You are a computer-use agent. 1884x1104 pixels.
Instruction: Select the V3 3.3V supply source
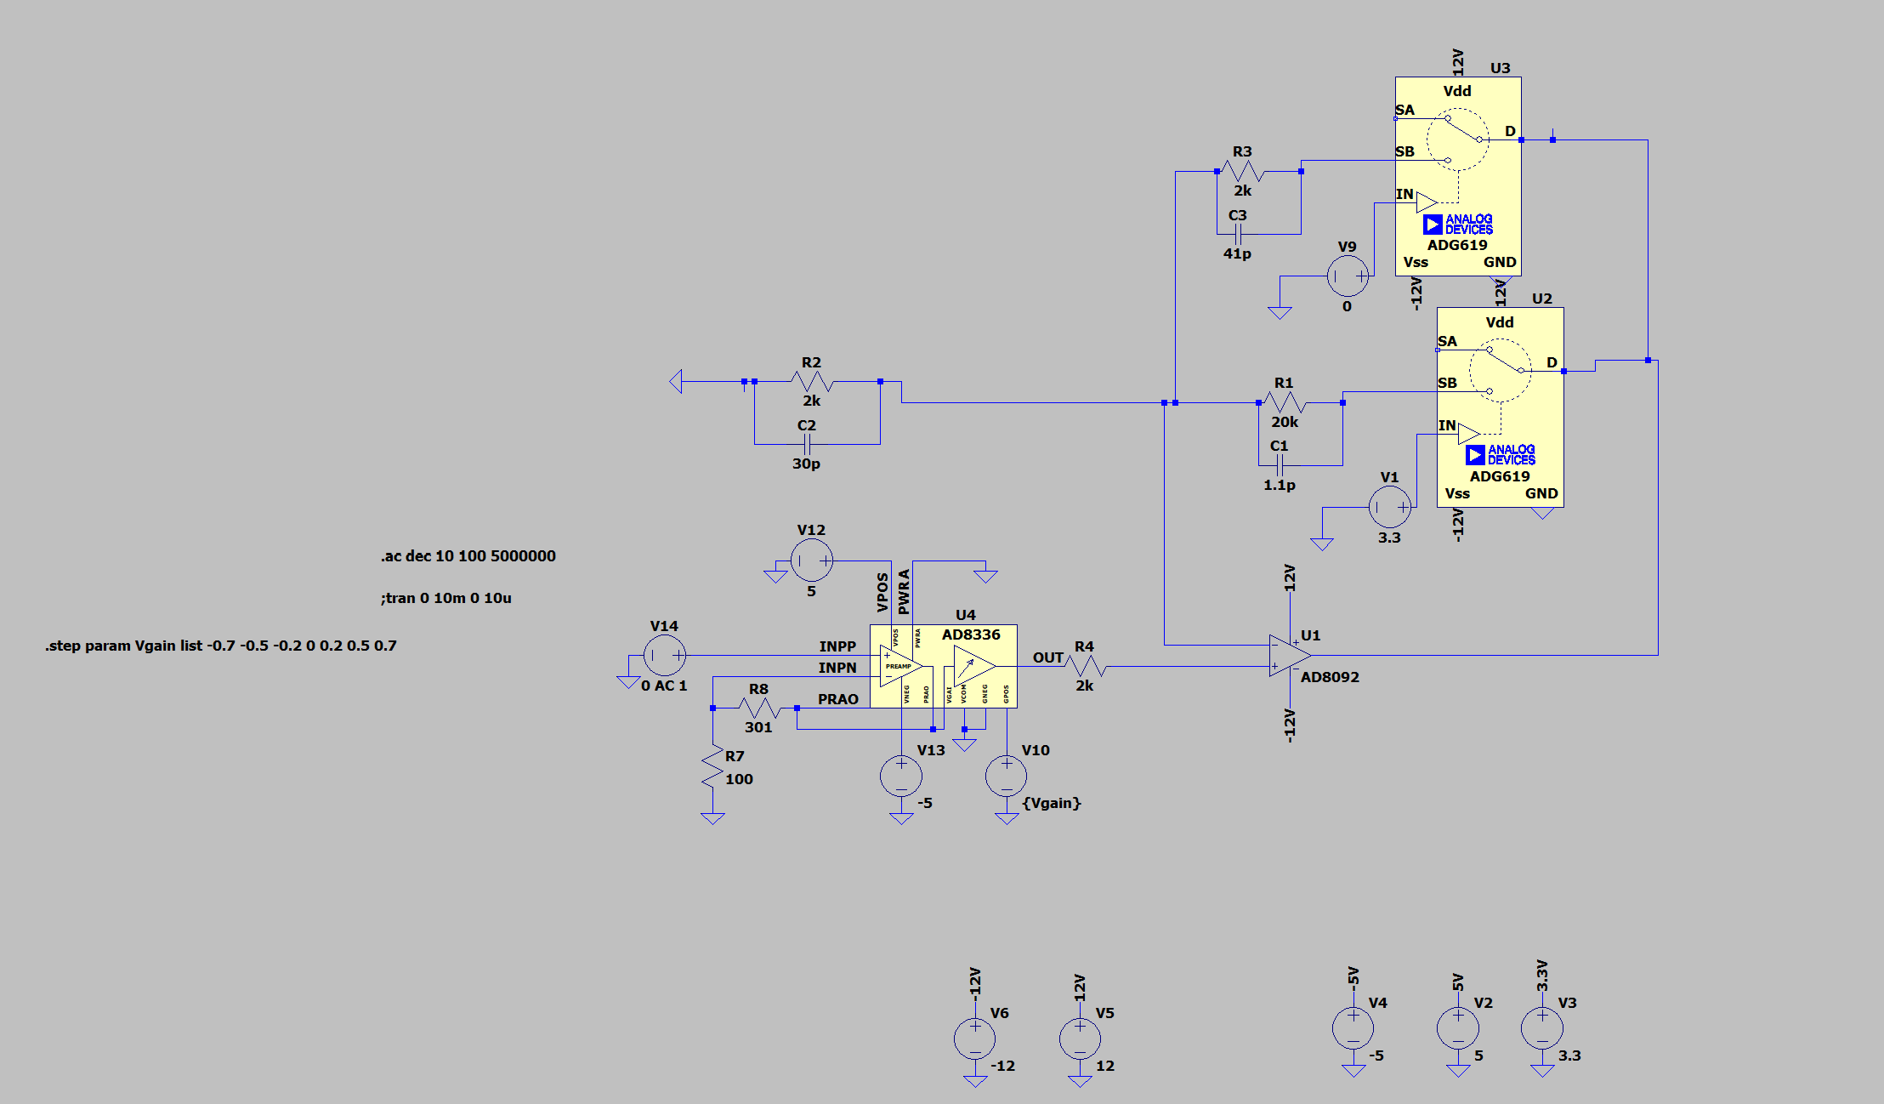tap(1542, 1027)
